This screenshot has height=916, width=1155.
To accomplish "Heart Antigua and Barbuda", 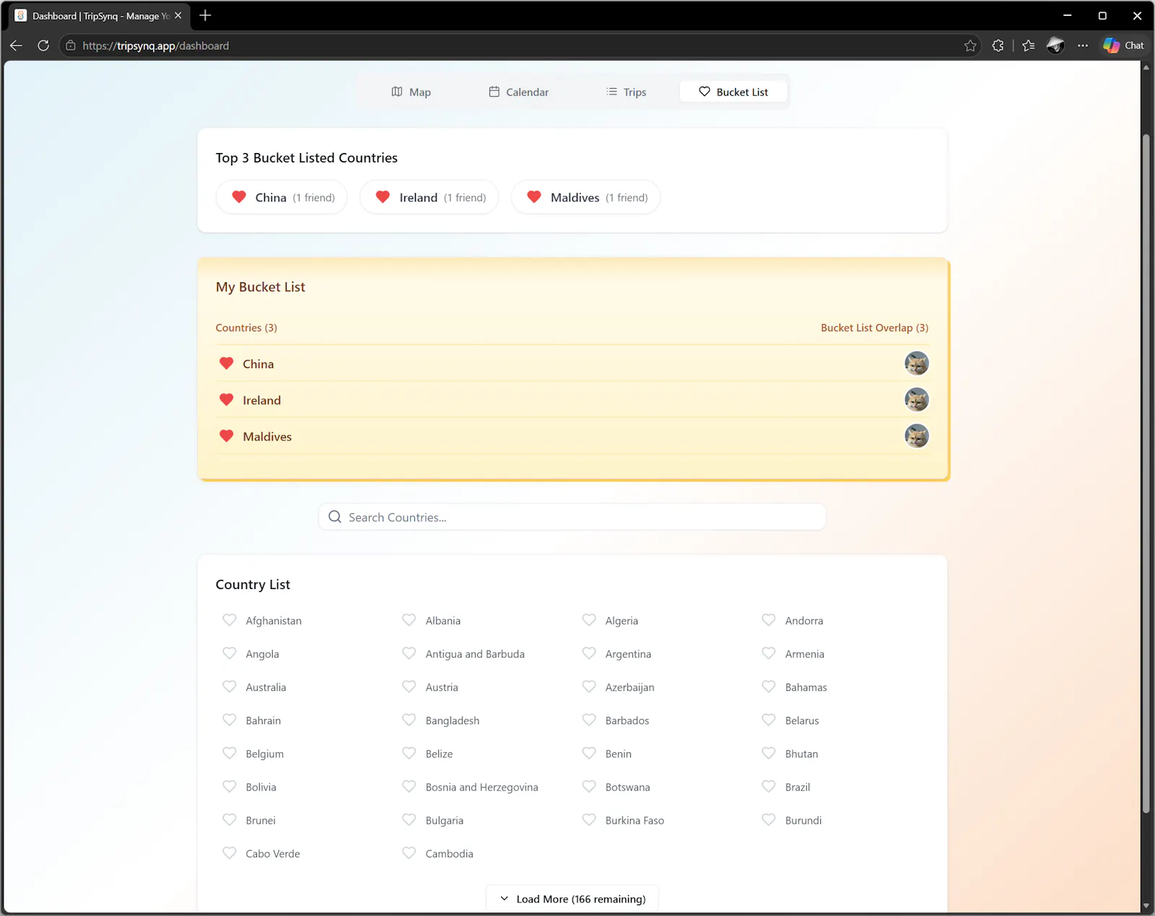I will click(x=409, y=653).
